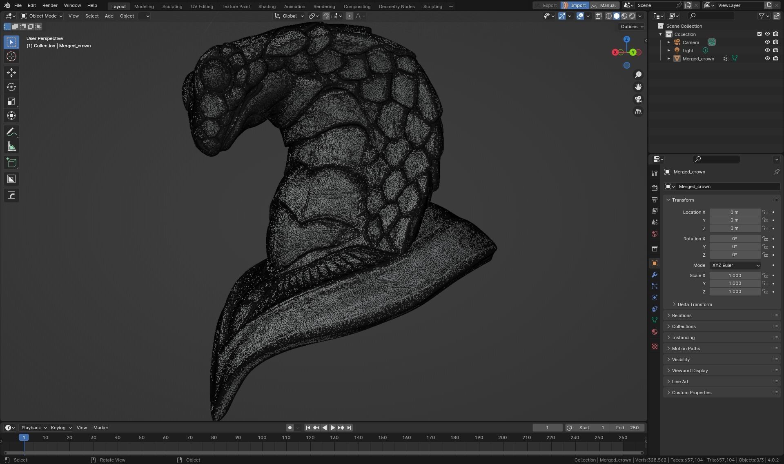
Task: Open the Physics properties tab
Action: [x=655, y=297]
